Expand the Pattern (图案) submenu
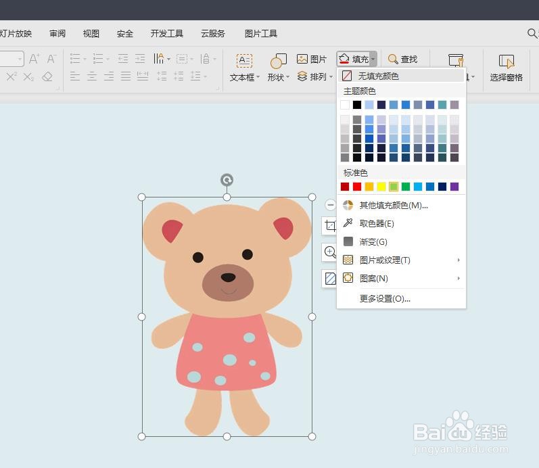The height and width of the screenshot is (468, 539). point(459,278)
